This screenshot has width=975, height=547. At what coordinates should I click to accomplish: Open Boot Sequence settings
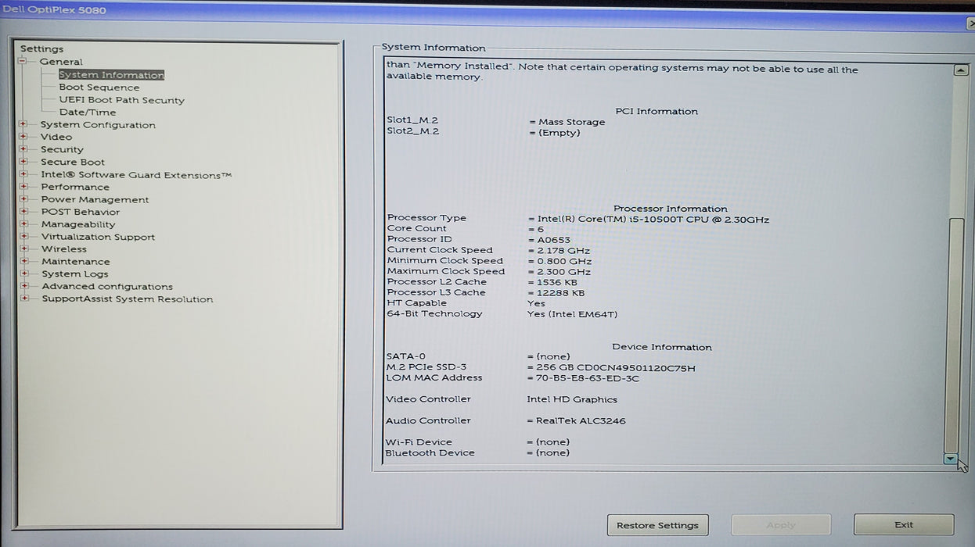pos(99,88)
